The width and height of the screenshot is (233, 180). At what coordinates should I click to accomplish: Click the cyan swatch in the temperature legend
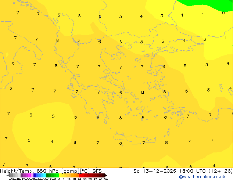pyautogui.click(x=44, y=176)
